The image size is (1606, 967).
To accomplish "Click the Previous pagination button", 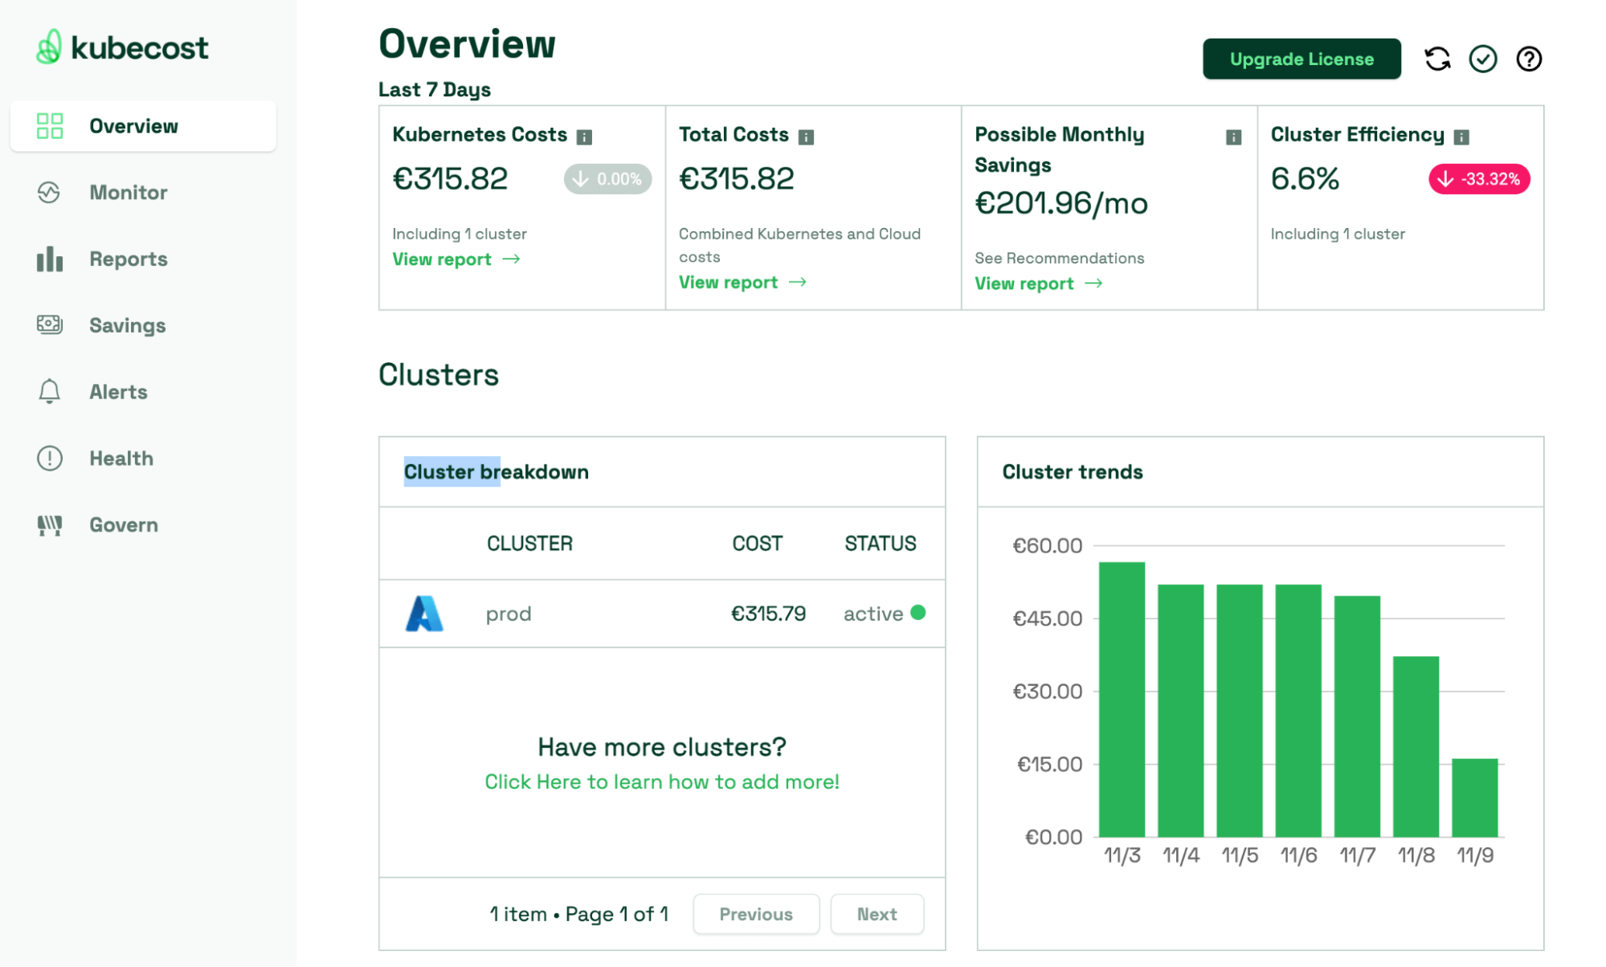I will coord(756,914).
